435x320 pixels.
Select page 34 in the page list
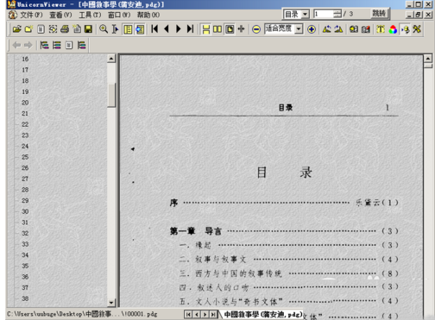click(x=25, y=255)
